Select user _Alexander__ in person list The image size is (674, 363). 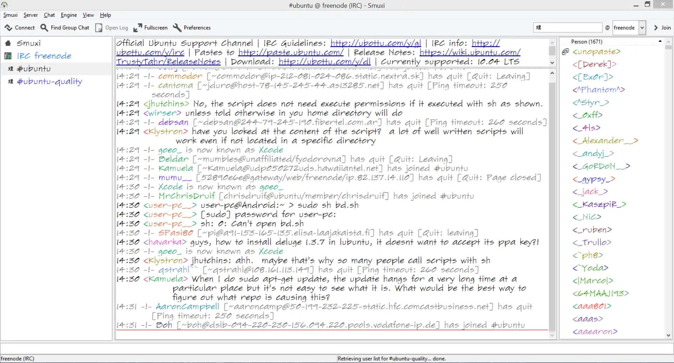click(x=605, y=141)
